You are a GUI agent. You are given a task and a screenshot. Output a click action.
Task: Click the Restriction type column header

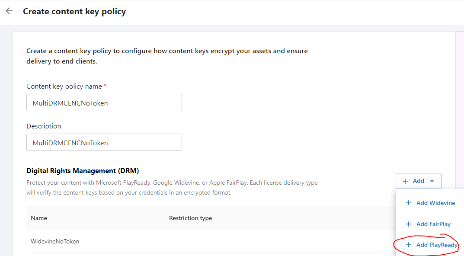tap(191, 218)
